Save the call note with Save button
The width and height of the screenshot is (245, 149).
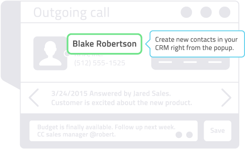(x=218, y=131)
